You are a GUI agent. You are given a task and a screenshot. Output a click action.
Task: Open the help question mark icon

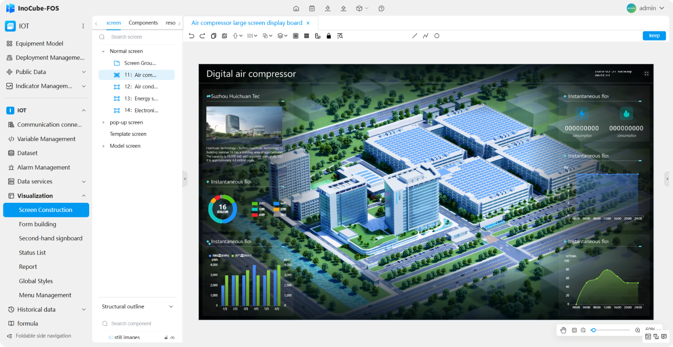381,8
